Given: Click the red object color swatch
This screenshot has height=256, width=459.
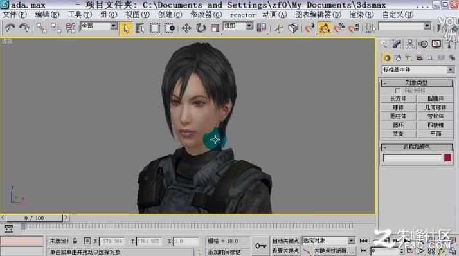Looking at the screenshot, I should 447,158.
